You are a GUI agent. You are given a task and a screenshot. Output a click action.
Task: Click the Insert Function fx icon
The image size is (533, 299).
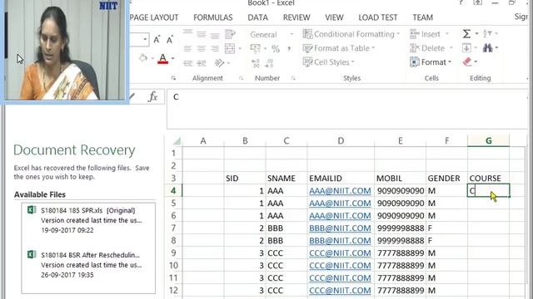153,97
